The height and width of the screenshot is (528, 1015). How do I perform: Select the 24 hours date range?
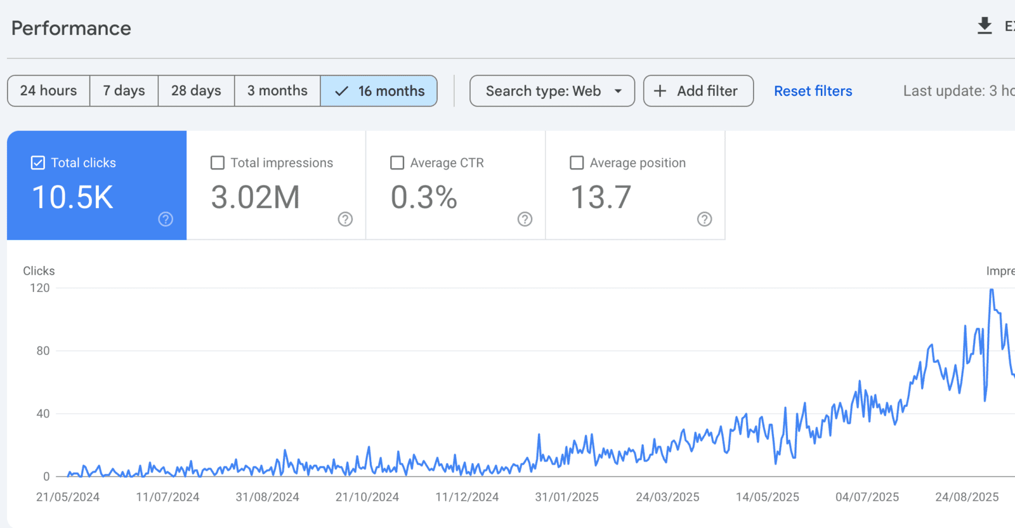48,91
